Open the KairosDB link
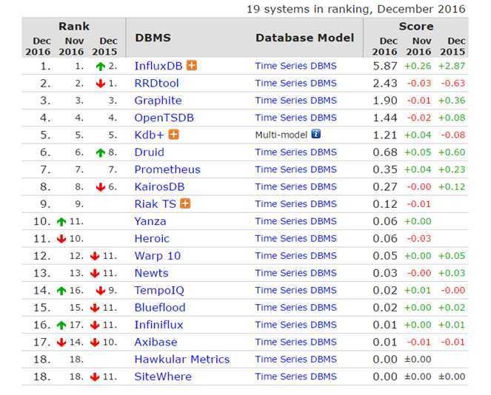This screenshot has height=395, width=491. click(159, 186)
